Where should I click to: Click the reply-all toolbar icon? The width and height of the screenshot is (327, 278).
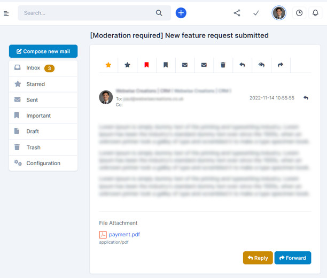tap(261, 65)
